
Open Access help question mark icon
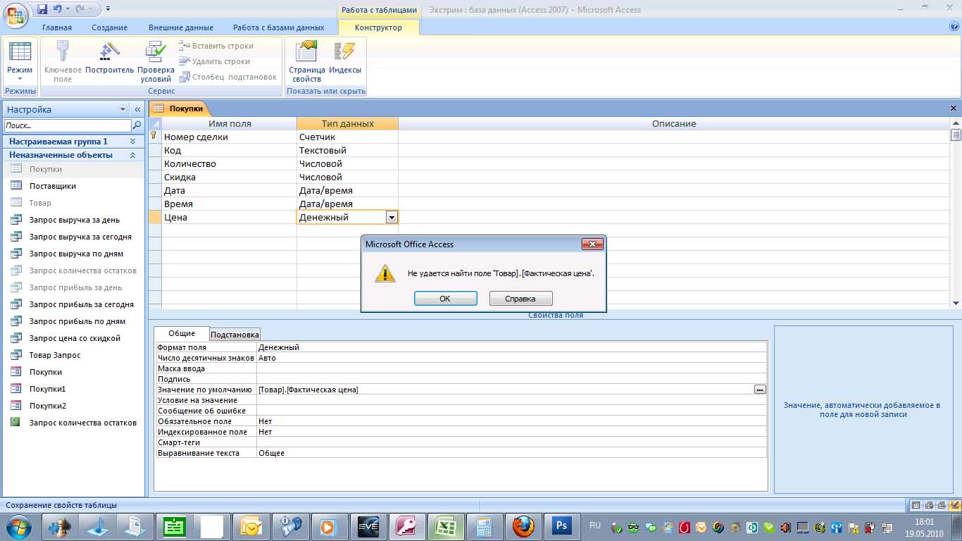pyautogui.click(x=954, y=27)
